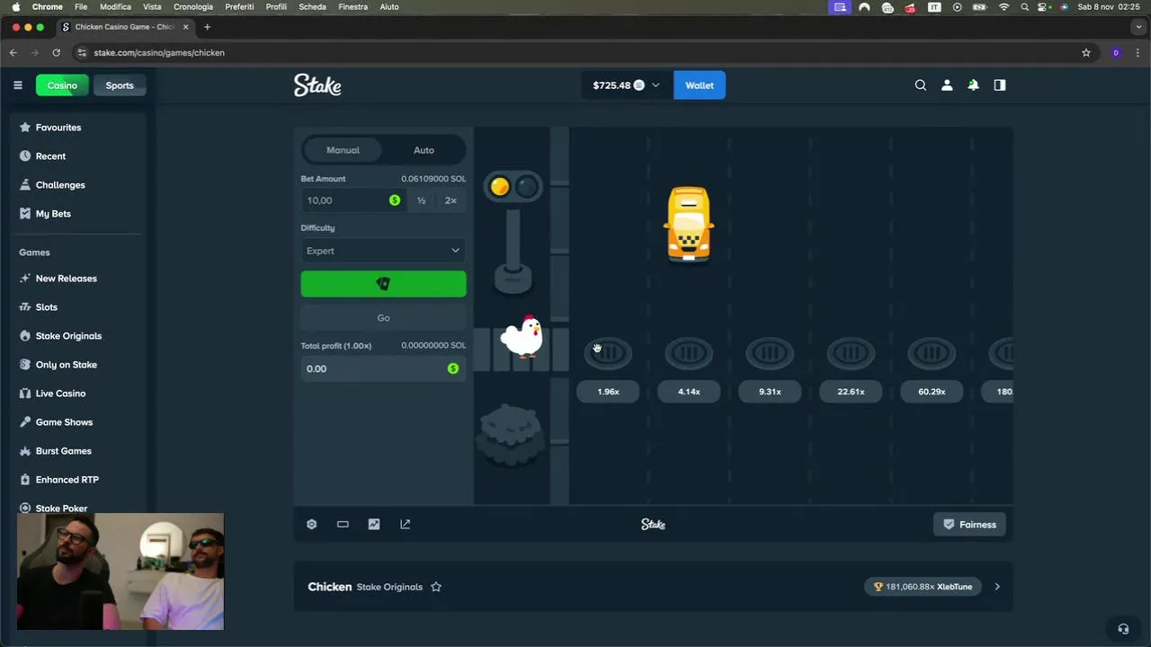Open Challenges in the sidebar
Screen dimensions: 1151x647
(60, 185)
